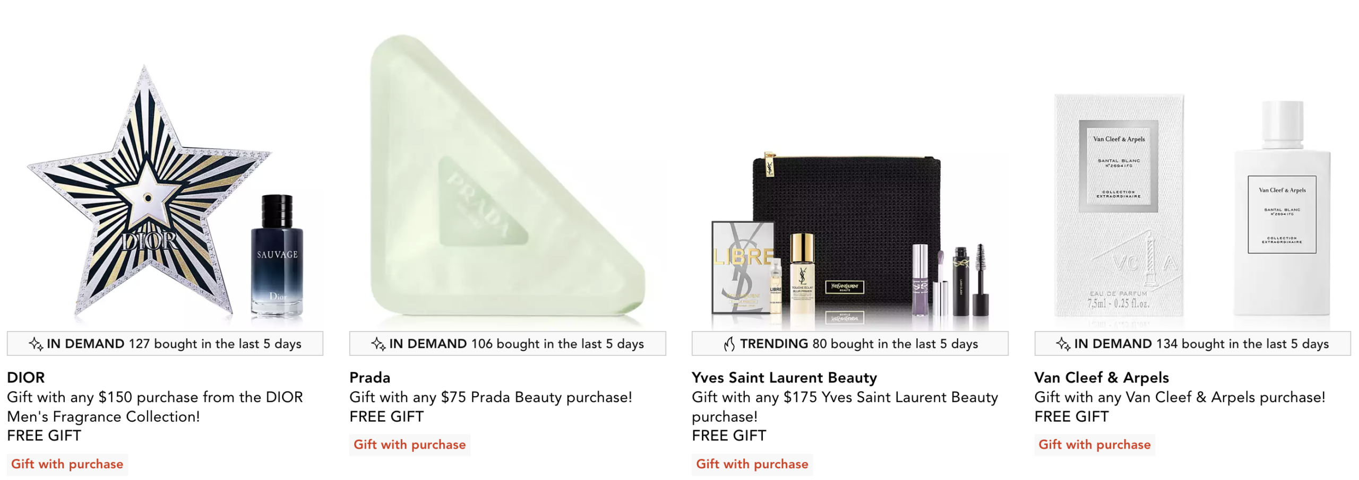Click the sparkle icon in Prada's In Demand badge
The height and width of the screenshot is (480, 1359).
click(x=378, y=344)
